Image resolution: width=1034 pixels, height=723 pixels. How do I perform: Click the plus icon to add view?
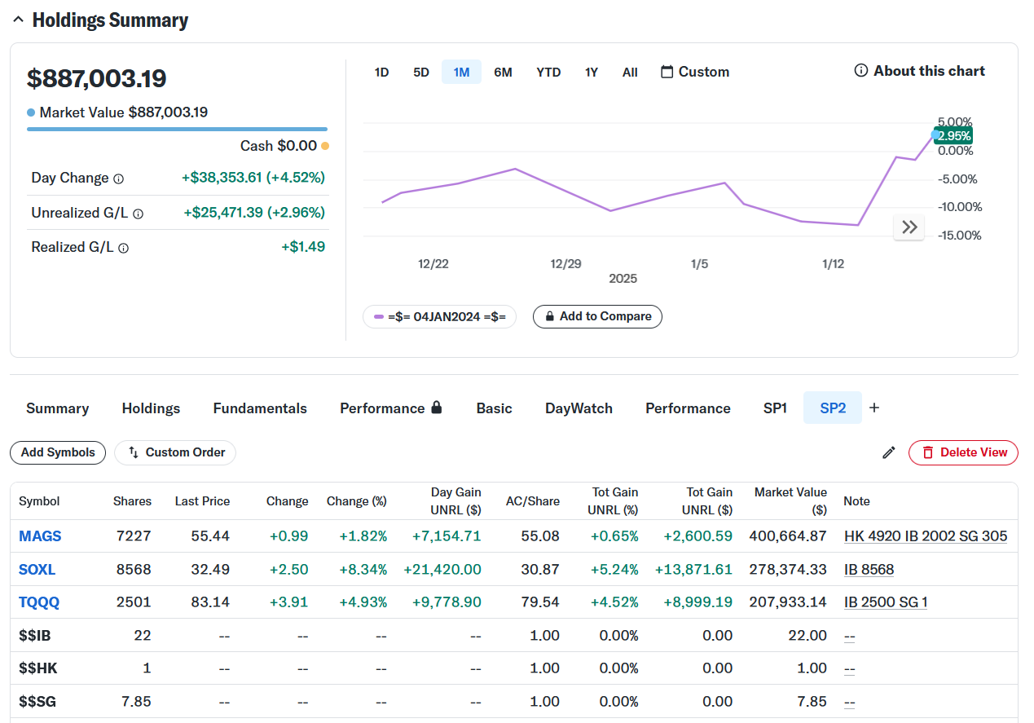[x=874, y=408]
